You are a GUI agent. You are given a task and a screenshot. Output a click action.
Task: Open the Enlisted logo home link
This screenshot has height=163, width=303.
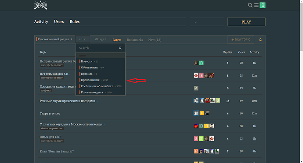point(40,5)
